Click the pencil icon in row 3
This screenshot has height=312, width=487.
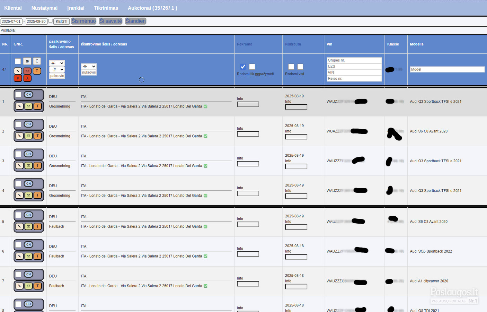point(19,166)
